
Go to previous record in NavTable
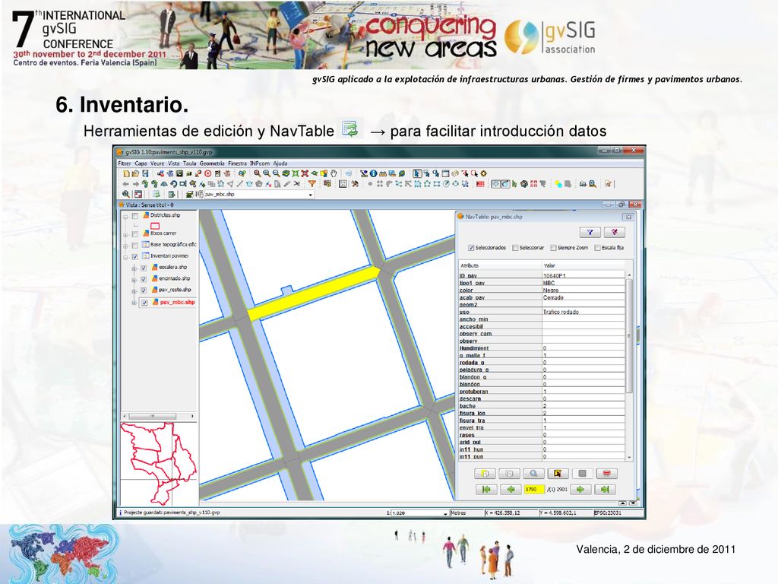(511, 489)
